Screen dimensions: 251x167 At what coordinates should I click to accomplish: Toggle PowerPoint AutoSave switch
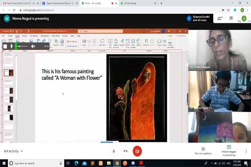point(12,31)
